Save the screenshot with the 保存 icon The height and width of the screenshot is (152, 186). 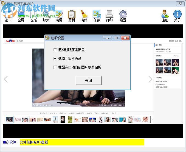pos(97,16)
